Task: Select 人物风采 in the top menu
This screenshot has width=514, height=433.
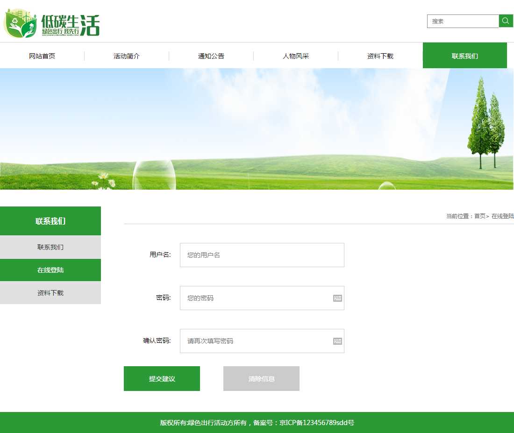Action: 296,56
